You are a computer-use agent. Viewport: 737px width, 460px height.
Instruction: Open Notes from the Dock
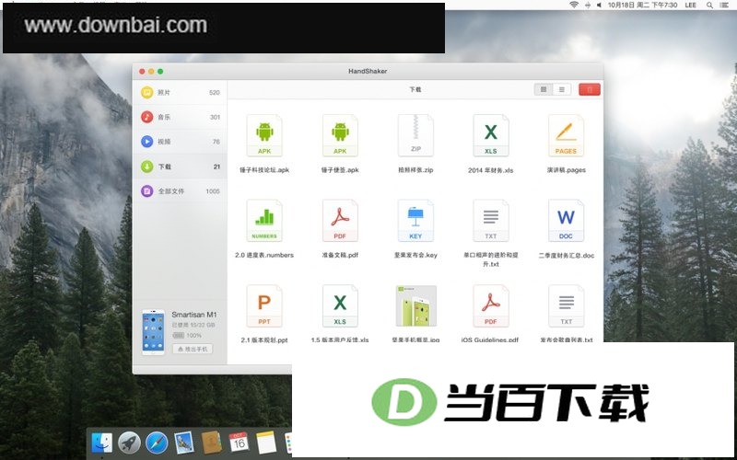point(266,443)
